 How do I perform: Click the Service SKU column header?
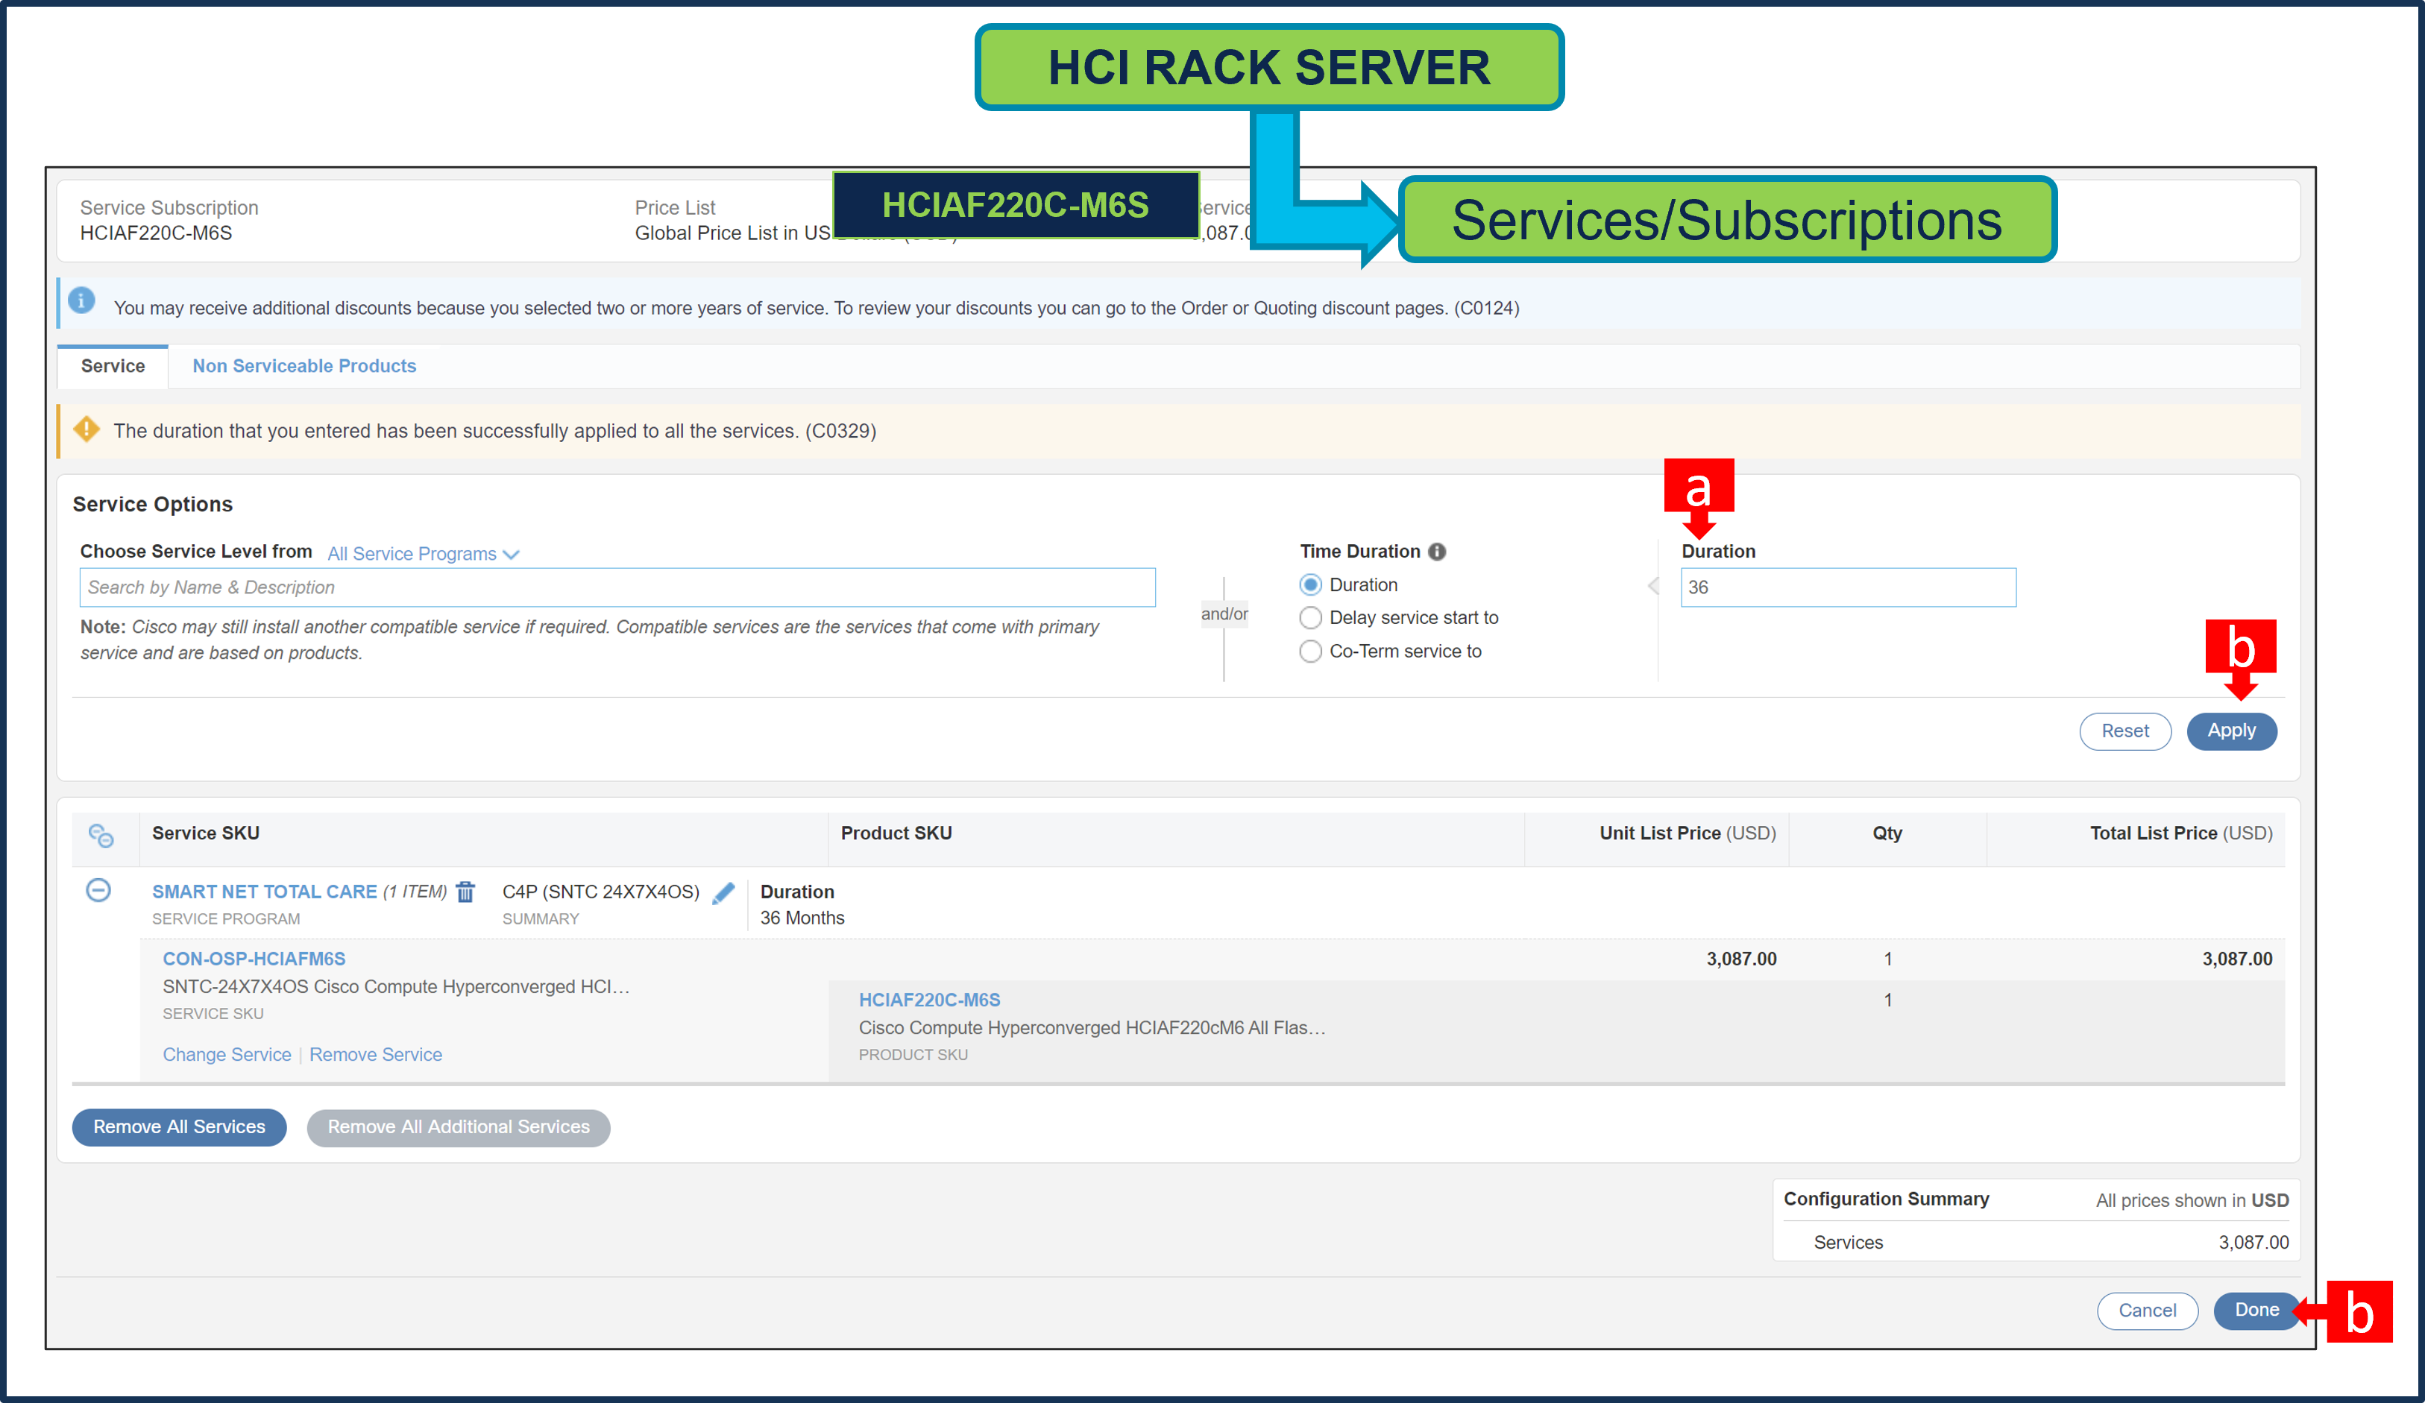coord(206,834)
